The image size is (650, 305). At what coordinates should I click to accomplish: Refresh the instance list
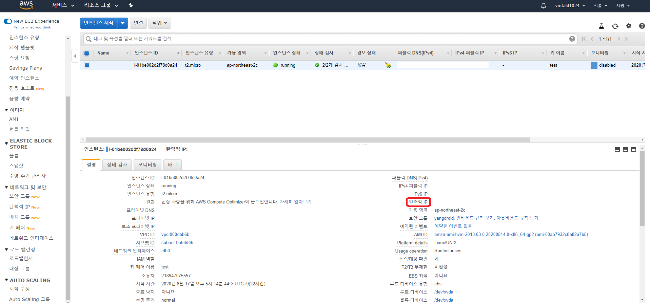(x=615, y=26)
